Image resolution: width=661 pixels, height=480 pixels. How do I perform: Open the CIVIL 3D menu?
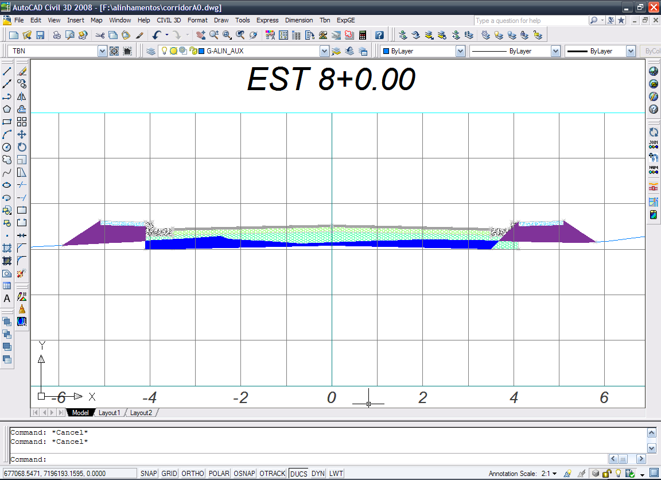pos(169,20)
